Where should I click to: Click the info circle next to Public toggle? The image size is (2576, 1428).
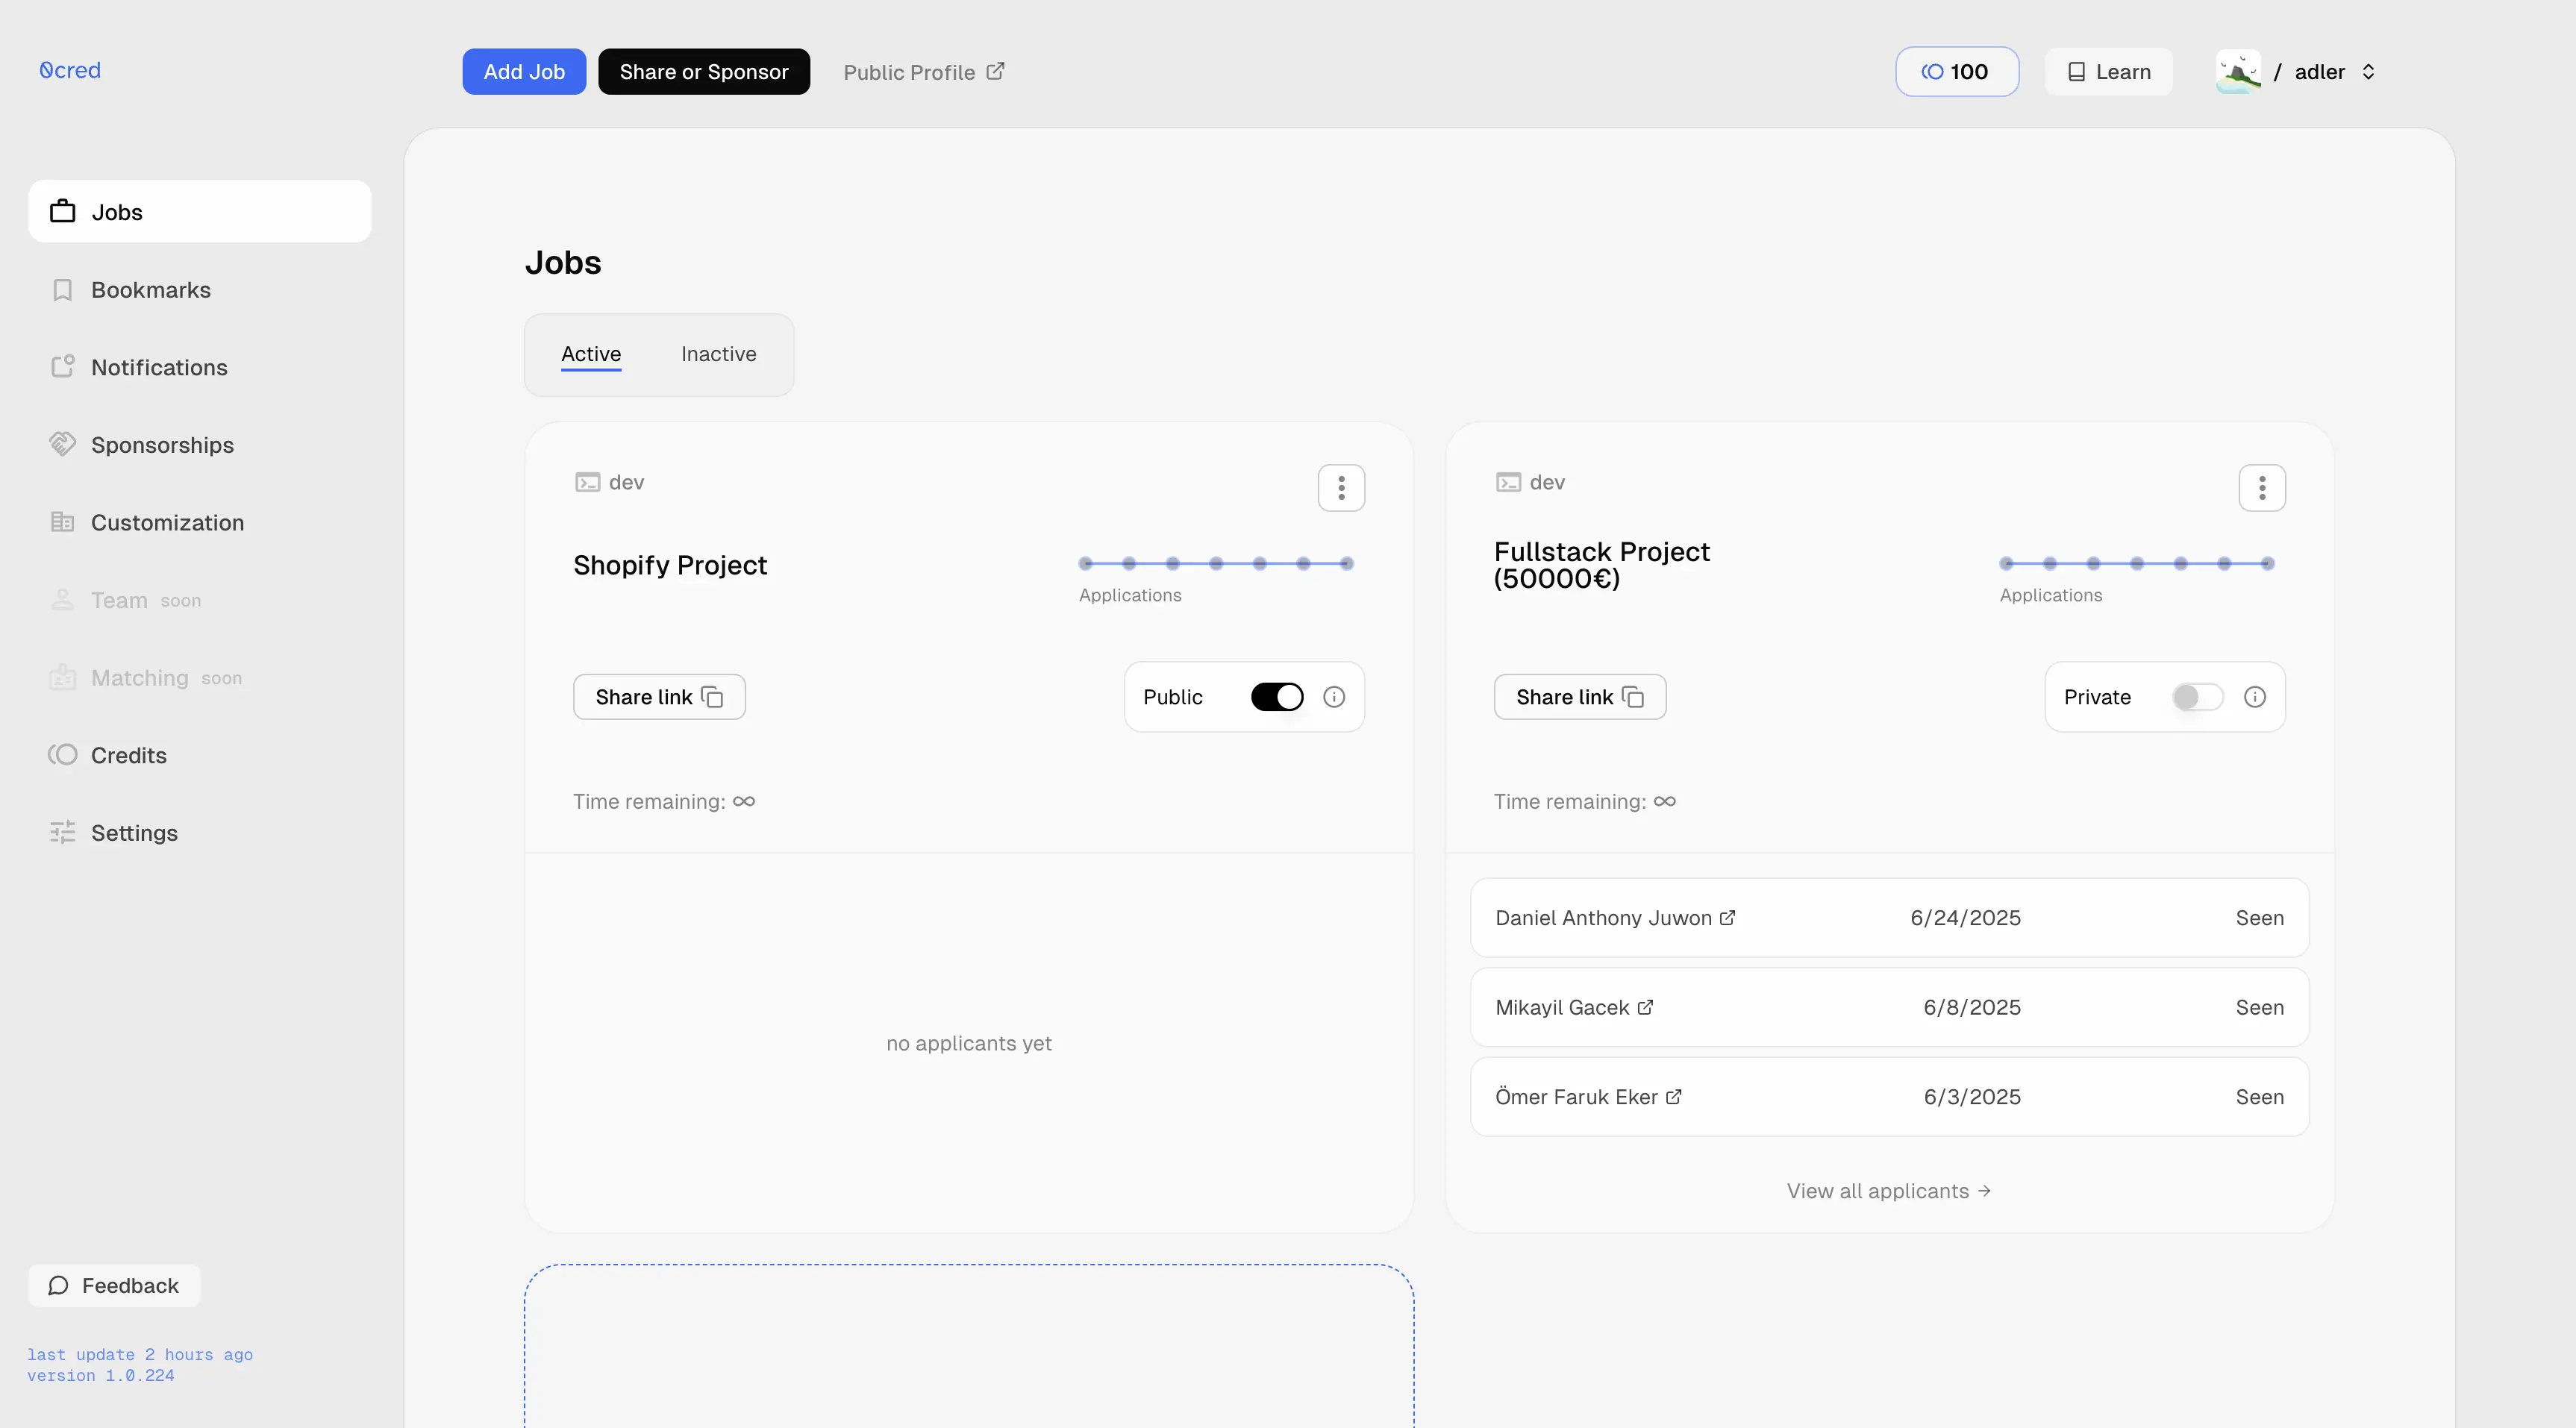[x=1334, y=696]
